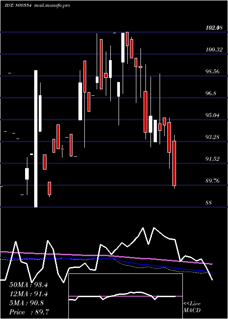Click the last red candlestick closing near 89.76
The height and width of the screenshot is (319, 228).
point(174,163)
